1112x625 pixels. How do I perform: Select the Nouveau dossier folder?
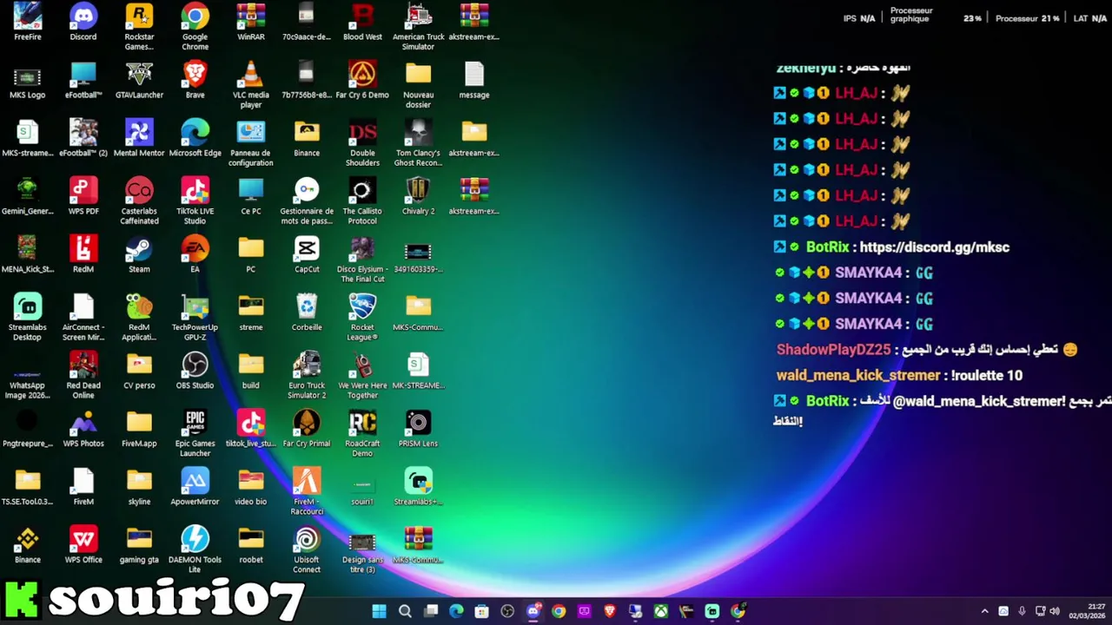(418, 84)
